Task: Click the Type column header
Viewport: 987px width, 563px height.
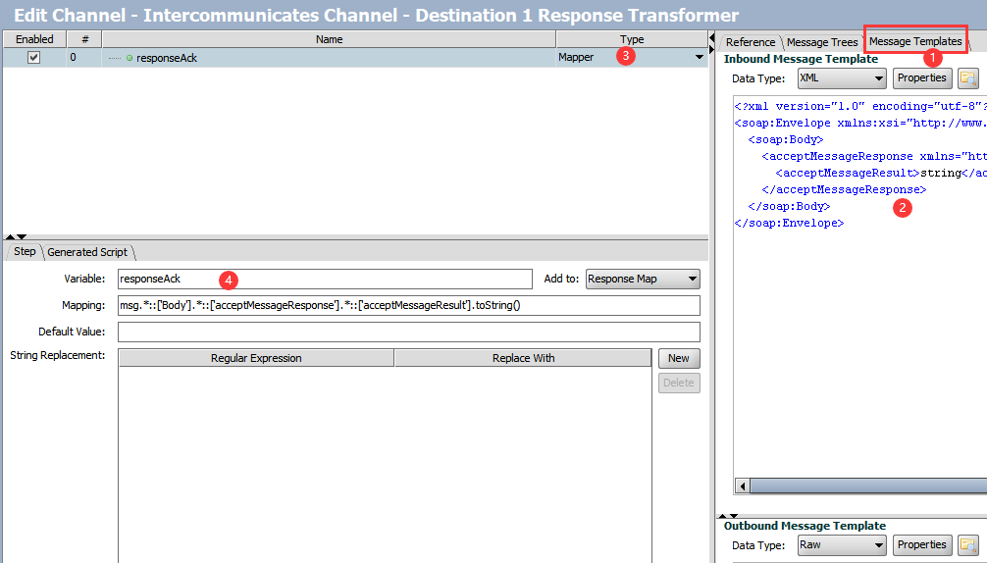Action: coord(632,39)
